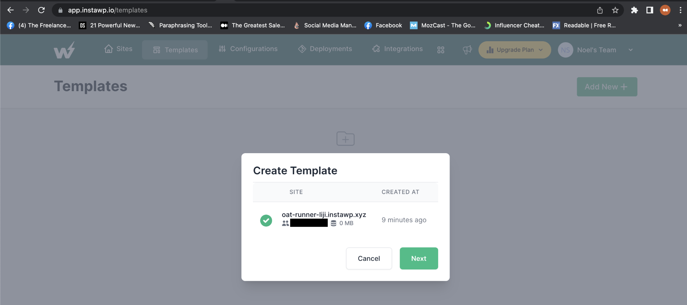
Task: Open the apps grid icon in navbar
Action: pos(440,50)
